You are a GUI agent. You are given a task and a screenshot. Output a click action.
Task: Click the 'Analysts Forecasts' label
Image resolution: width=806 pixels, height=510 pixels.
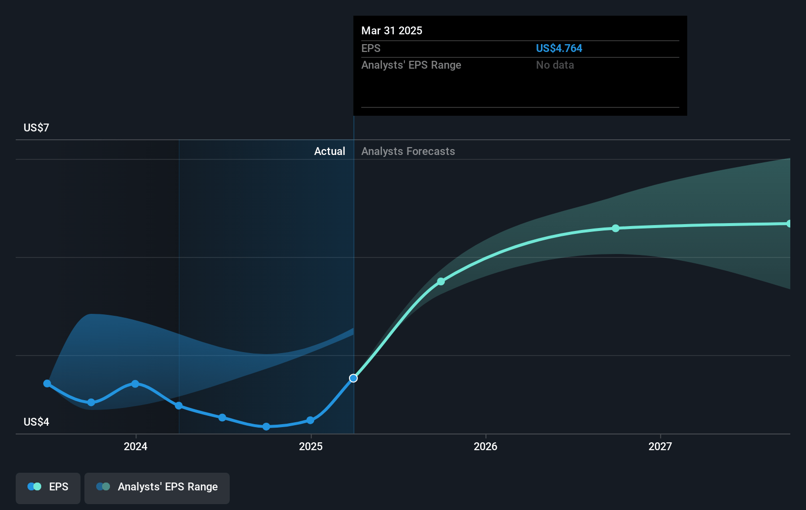pyautogui.click(x=408, y=151)
